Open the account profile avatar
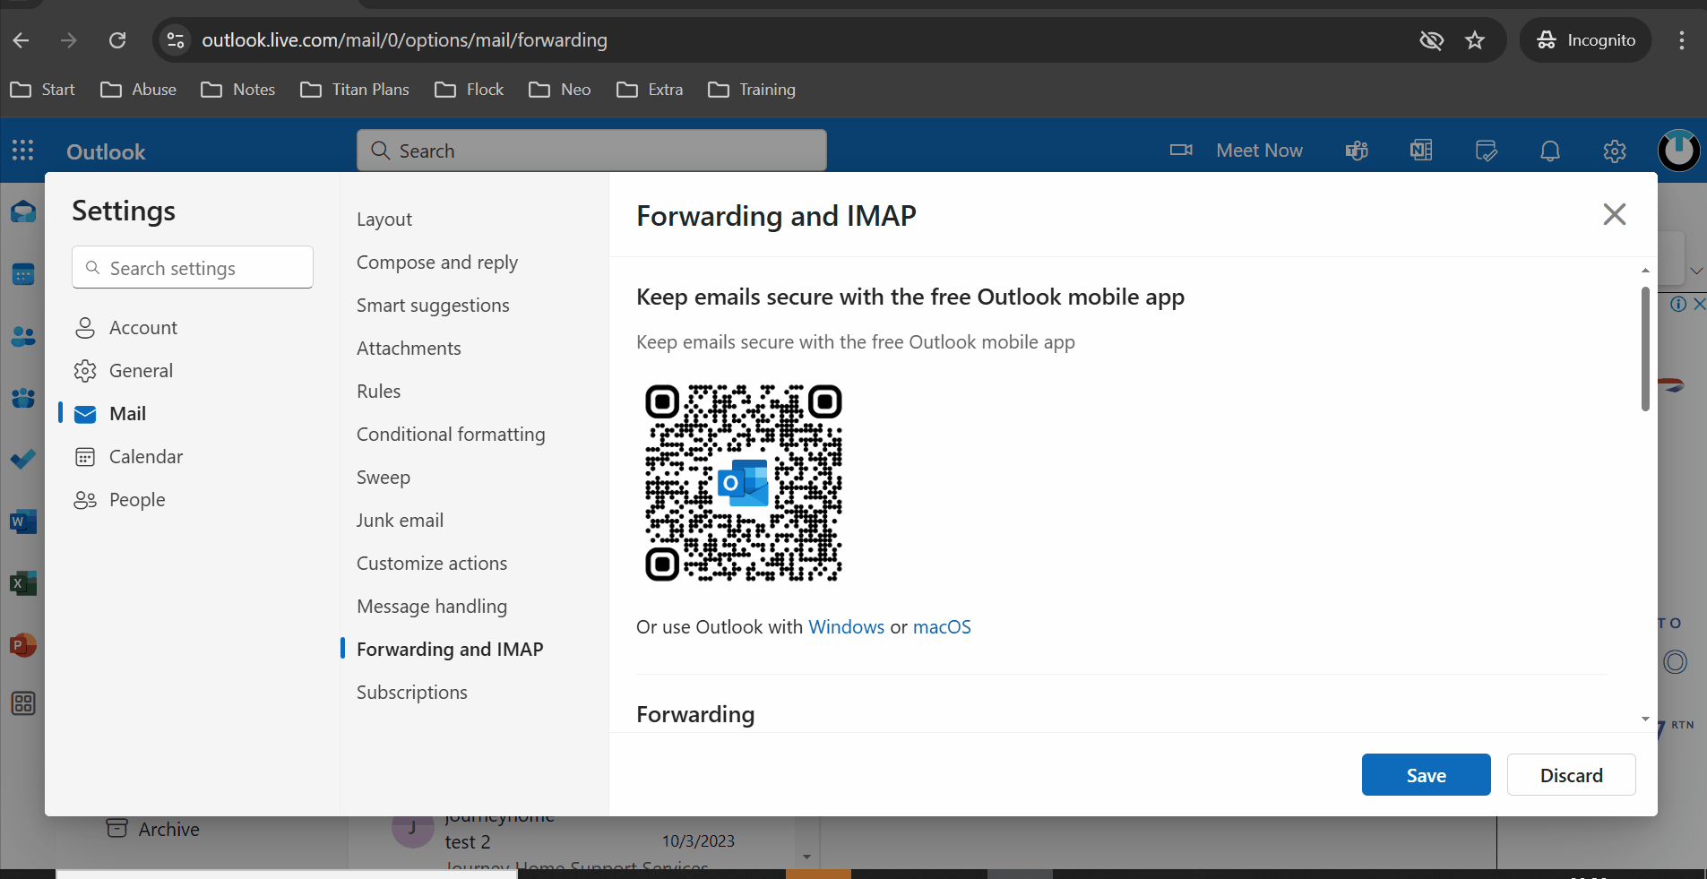The height and width of the screenshot is (879, 1707). [1678, 151]
